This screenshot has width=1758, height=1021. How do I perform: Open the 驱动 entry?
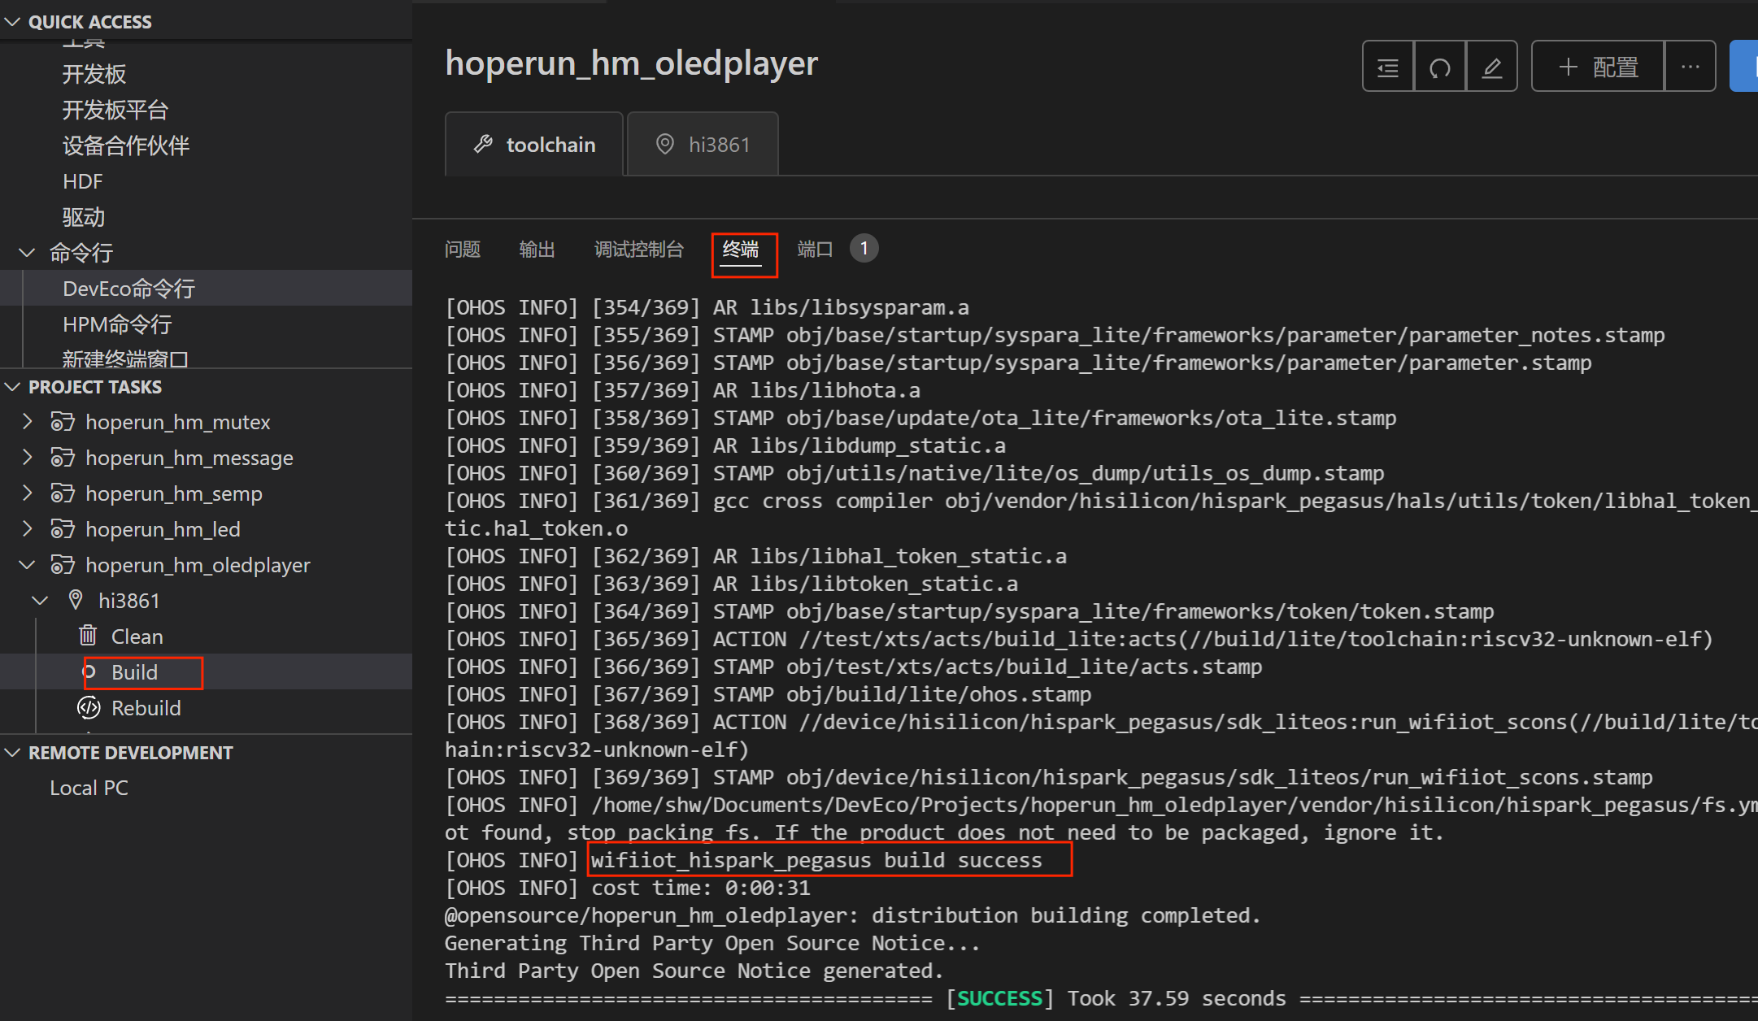pyautogui.click(x=84, y=217)
